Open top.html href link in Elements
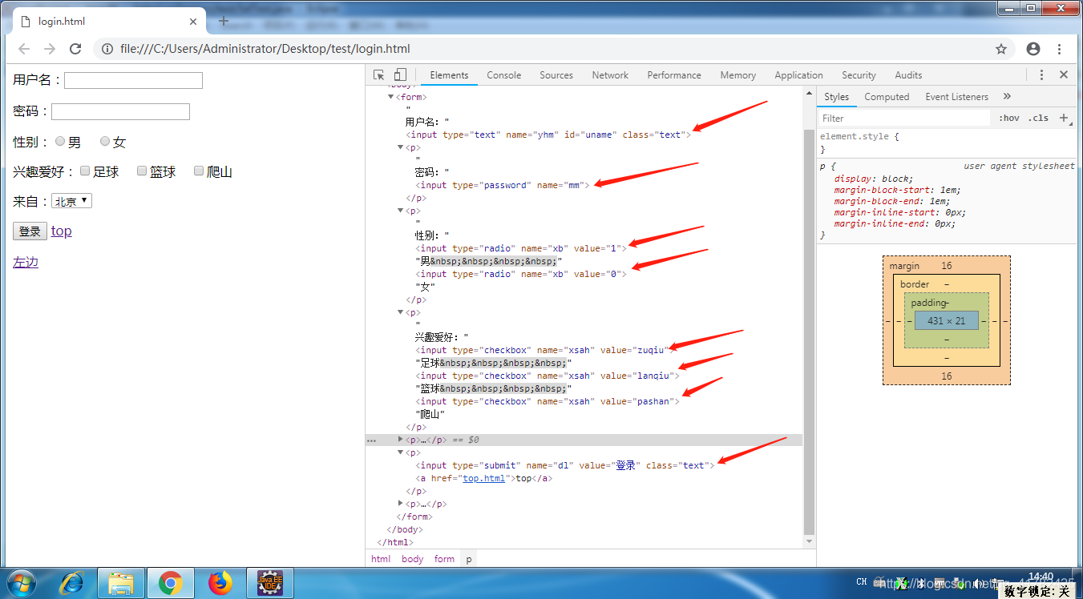 tap(483, 478)
